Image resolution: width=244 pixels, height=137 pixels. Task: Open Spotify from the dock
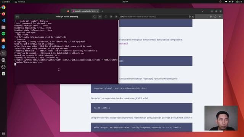pos(3,34)
